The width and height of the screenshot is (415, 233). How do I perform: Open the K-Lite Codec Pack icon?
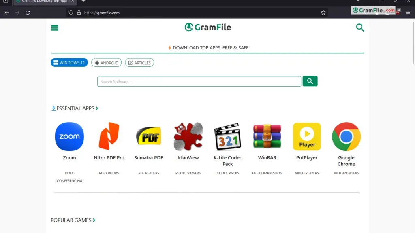click(228, 137)
